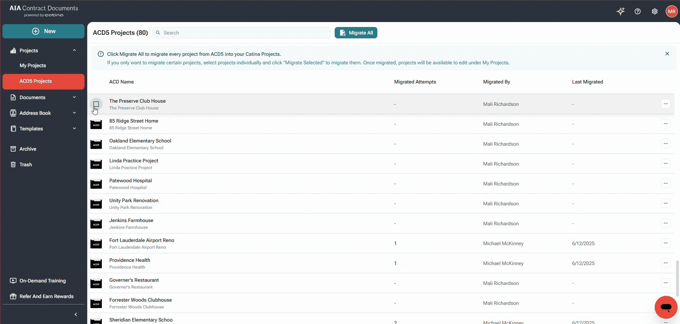Open the settings gear icon

click(655, 11)
